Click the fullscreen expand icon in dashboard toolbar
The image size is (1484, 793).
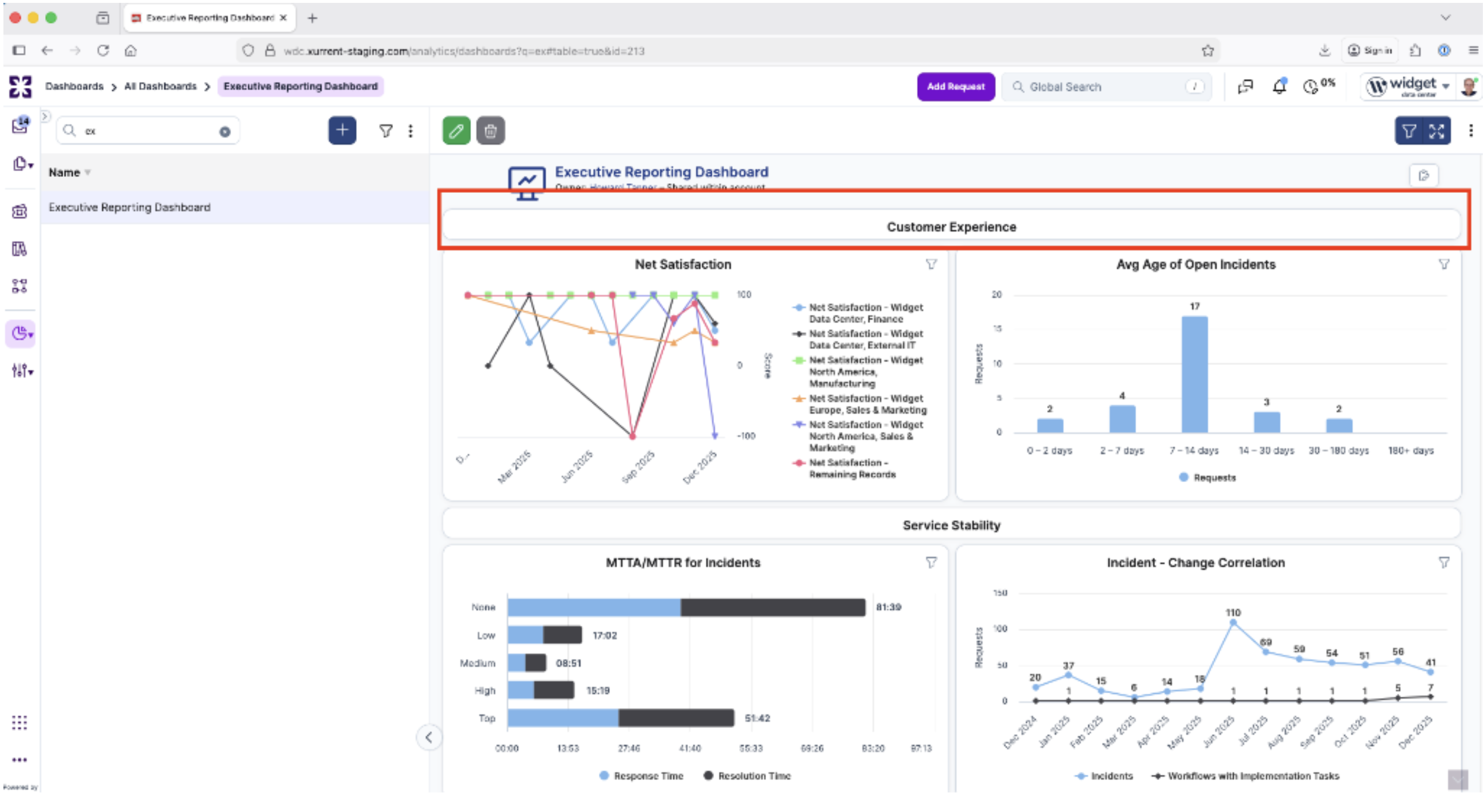1436,131
